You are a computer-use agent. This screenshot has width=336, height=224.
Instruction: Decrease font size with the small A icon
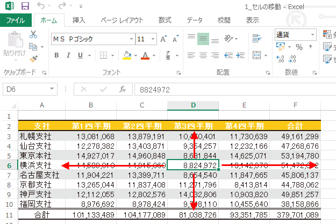point(176,39)
